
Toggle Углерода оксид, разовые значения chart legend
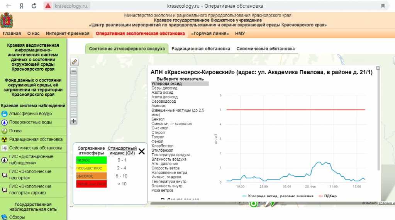(278, 196)
